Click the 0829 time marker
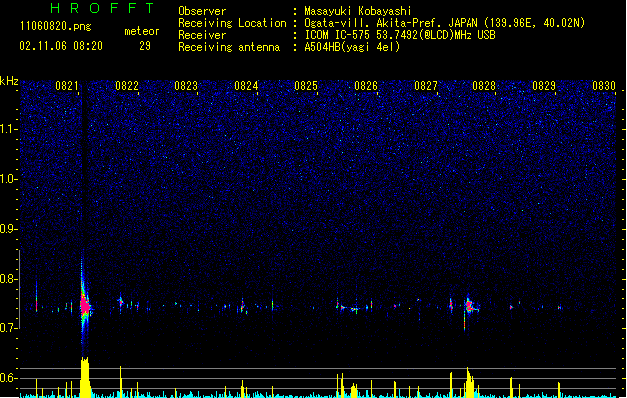 pyautogui.click(x=544, y=86)
